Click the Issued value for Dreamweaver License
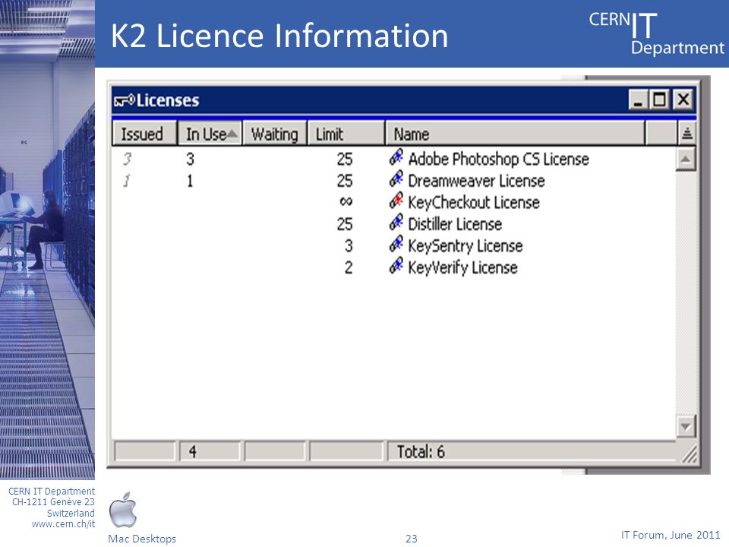 127,181
